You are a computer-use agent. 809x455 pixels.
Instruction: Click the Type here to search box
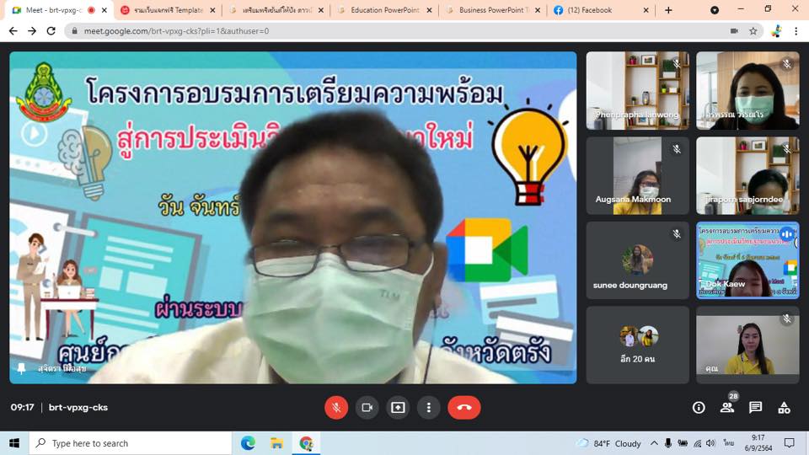(x=130, y=443)
